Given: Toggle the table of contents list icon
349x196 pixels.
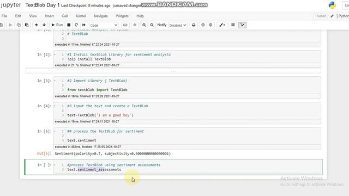Looking at the screenshot, I should (x=233, y=25).
